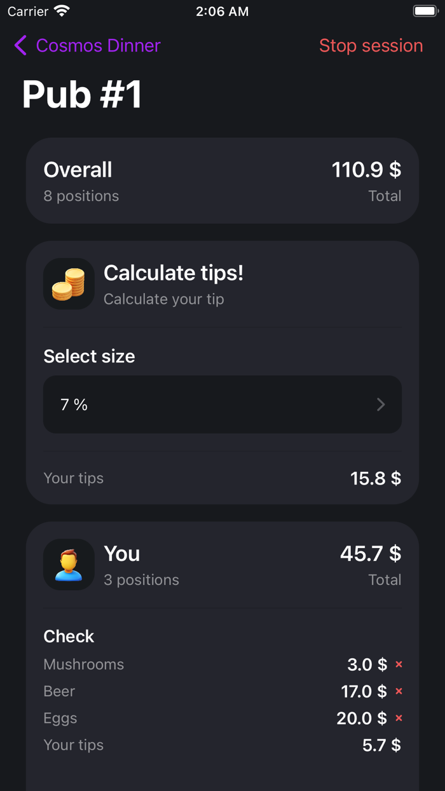Tap the 8 positions label under Overall
The width and height of the screenshot is (445, 791).
[x=81, y=196]
